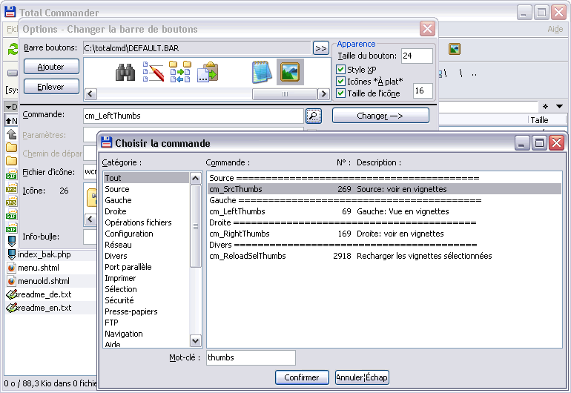Select the multi-rename pencil icon in button bar

click(x=153, y=71)
